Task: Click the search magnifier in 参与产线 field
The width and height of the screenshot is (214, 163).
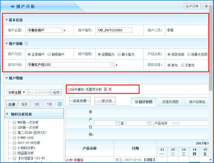Action: pyautogui.click(x=112, y=65)
